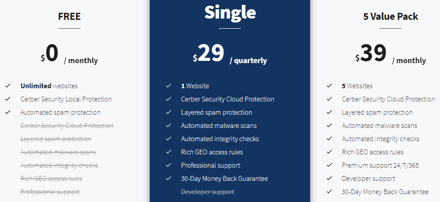Click the $39 monthly price
Viewport: 440px width, 202px height.
(x=391, y=54)
